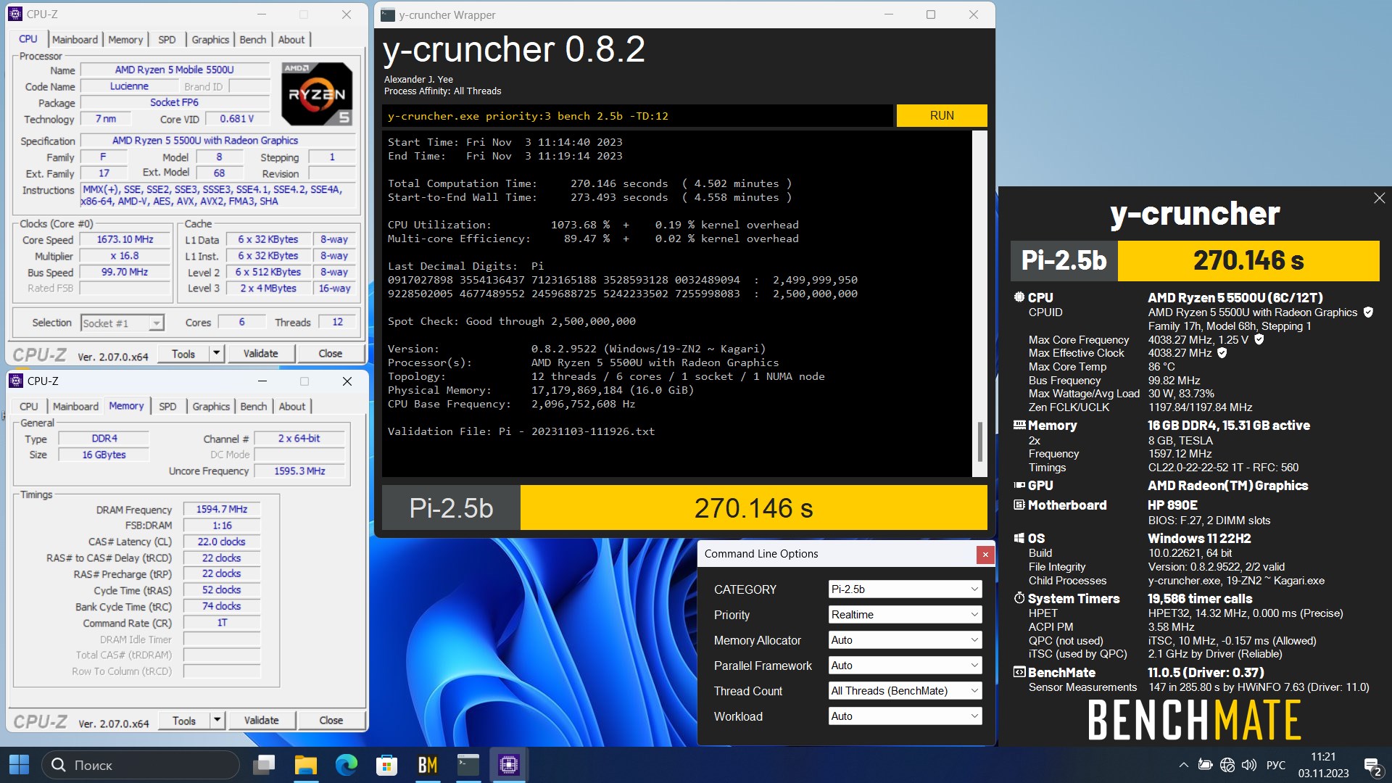Expand Tools arrow in top CPU-Z window

click(x=216, y=354)
